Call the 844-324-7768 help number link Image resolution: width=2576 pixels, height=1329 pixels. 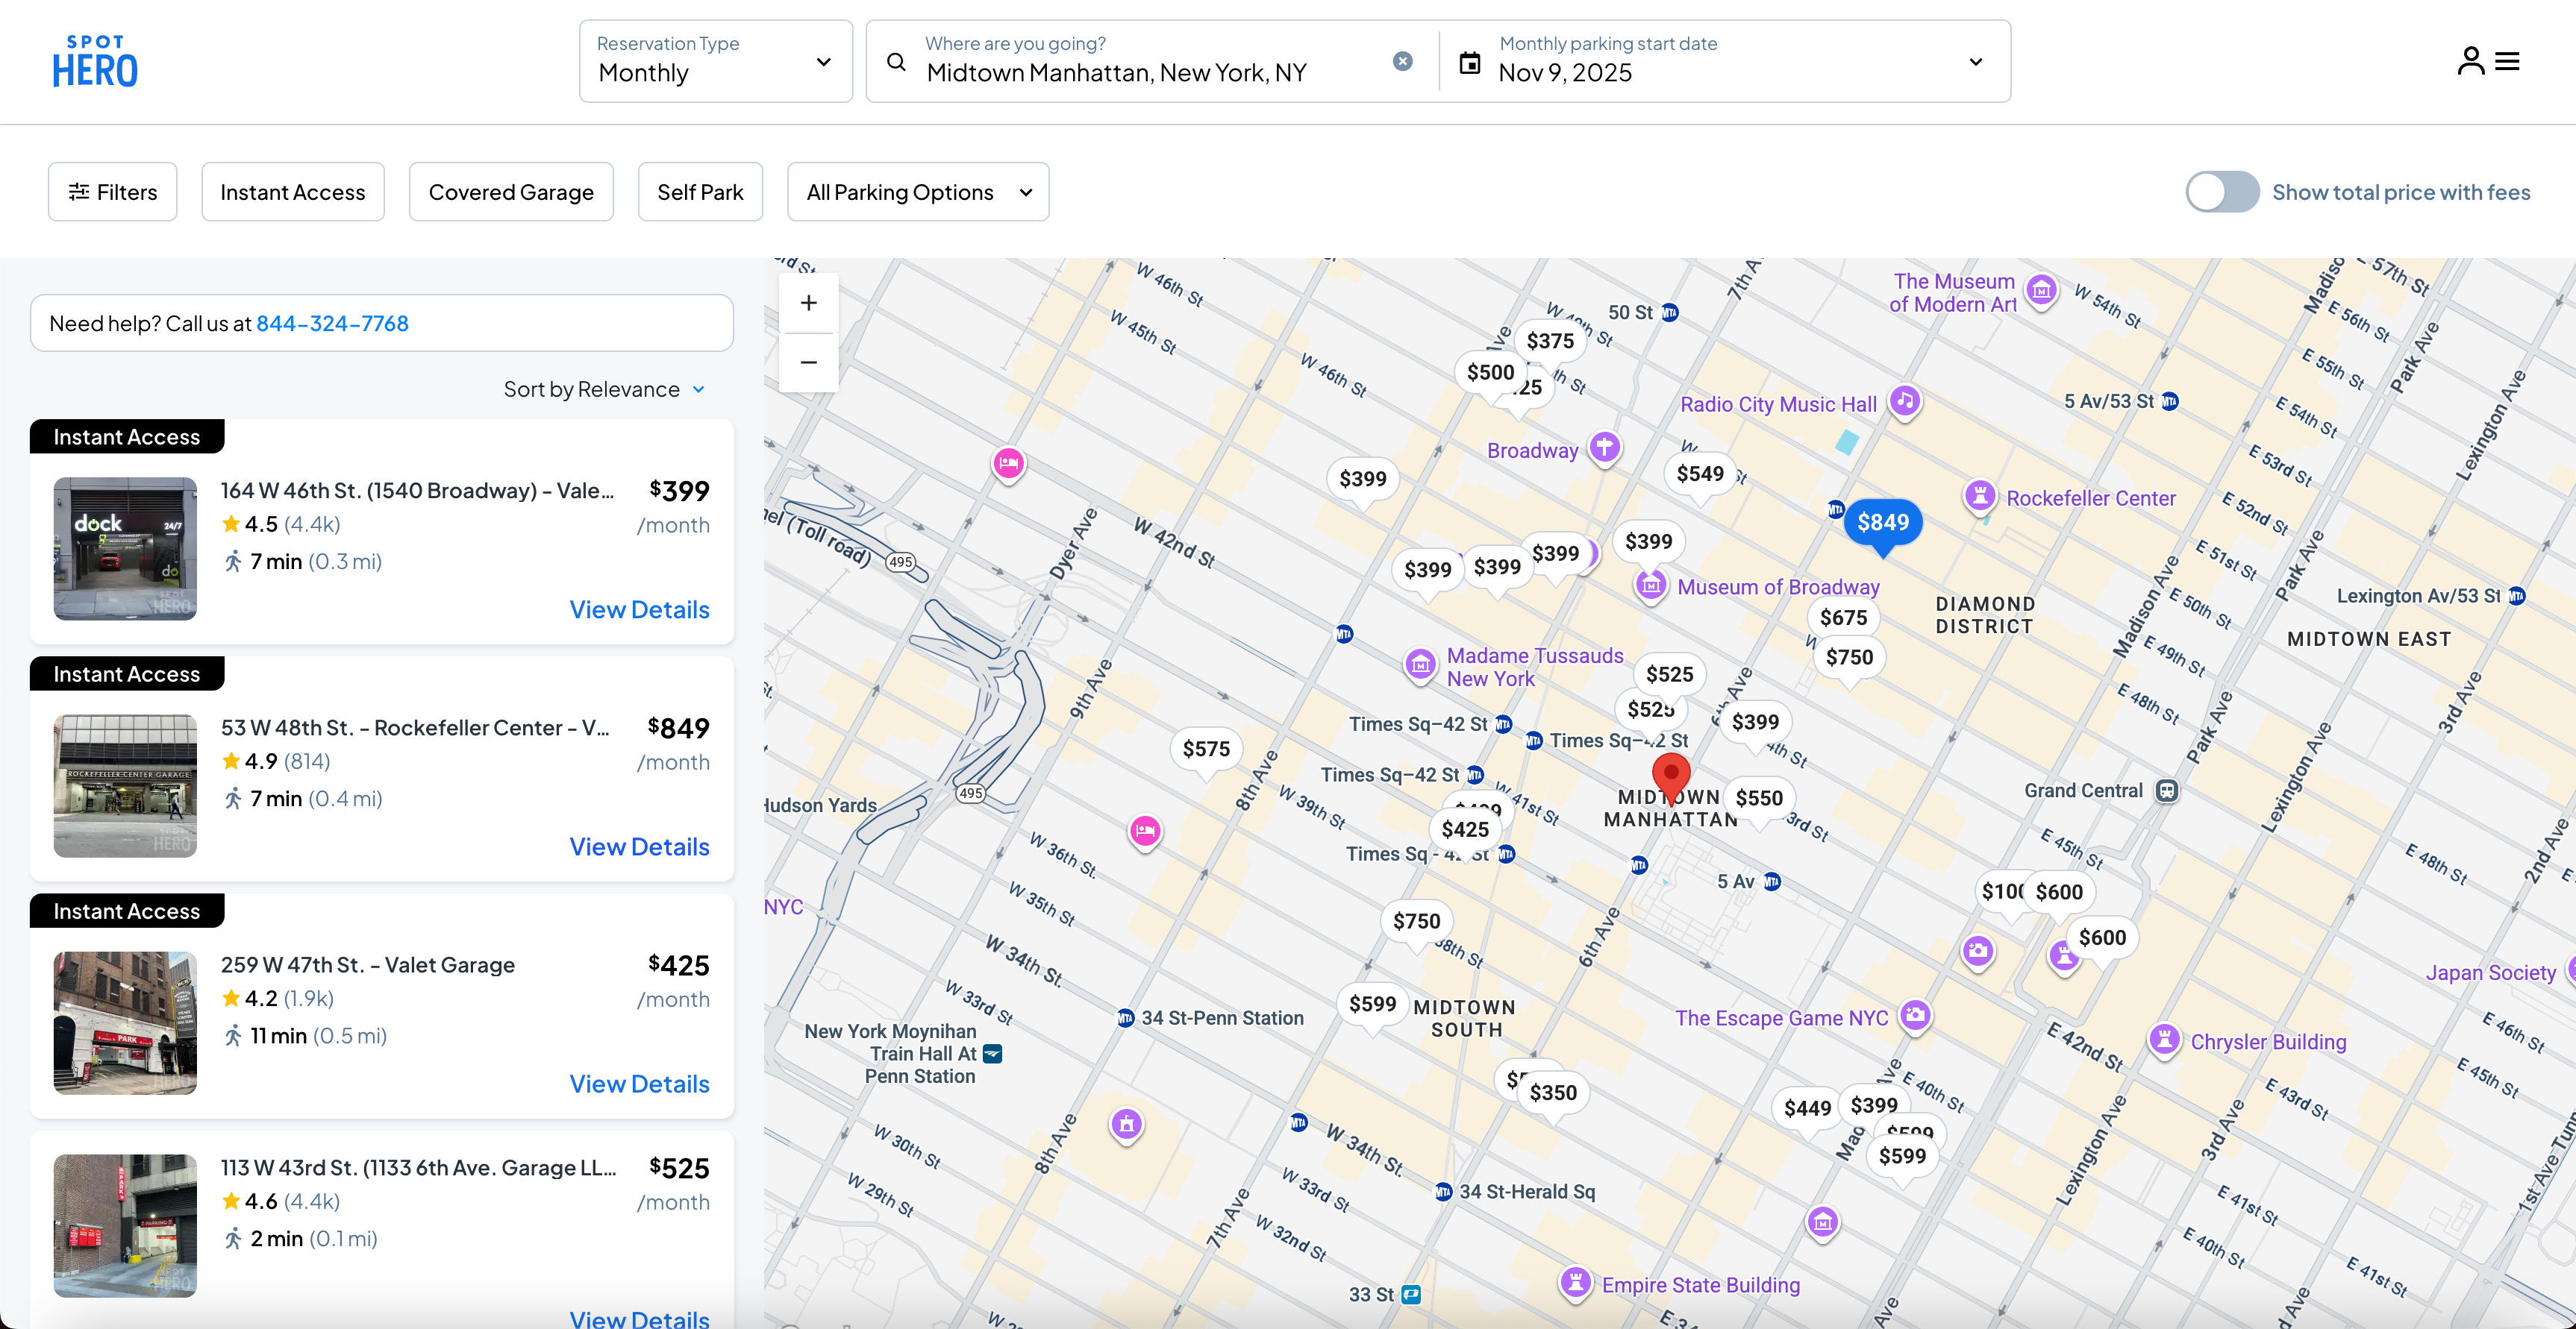click(332, 323)
